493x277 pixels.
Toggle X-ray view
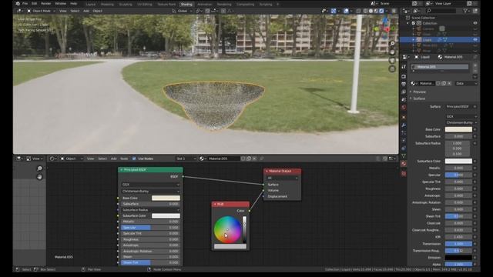[x=358, y=11]
